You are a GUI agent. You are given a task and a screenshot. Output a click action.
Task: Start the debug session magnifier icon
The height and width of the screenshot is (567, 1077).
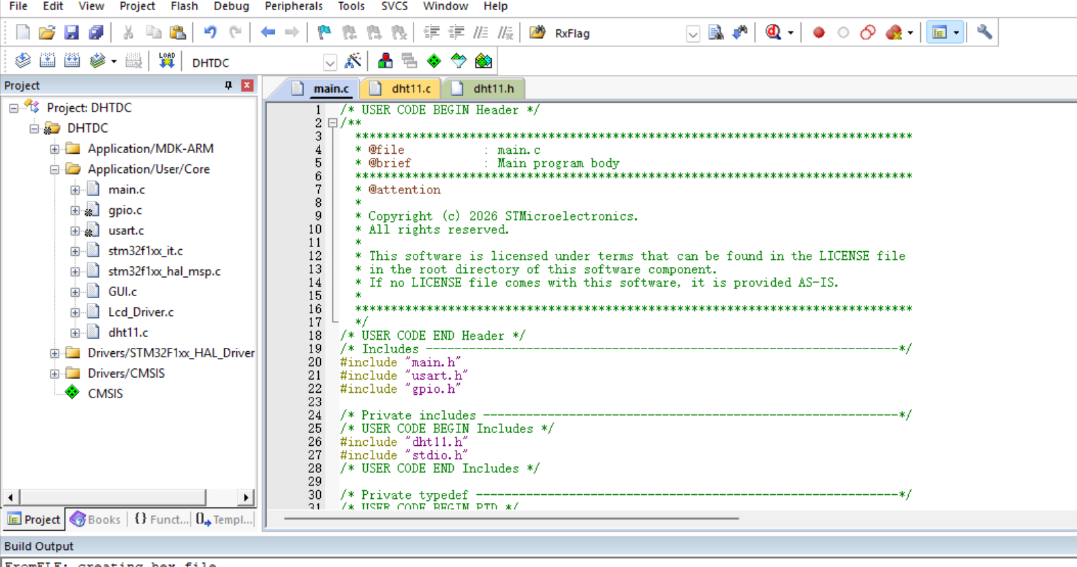point(773,33)
